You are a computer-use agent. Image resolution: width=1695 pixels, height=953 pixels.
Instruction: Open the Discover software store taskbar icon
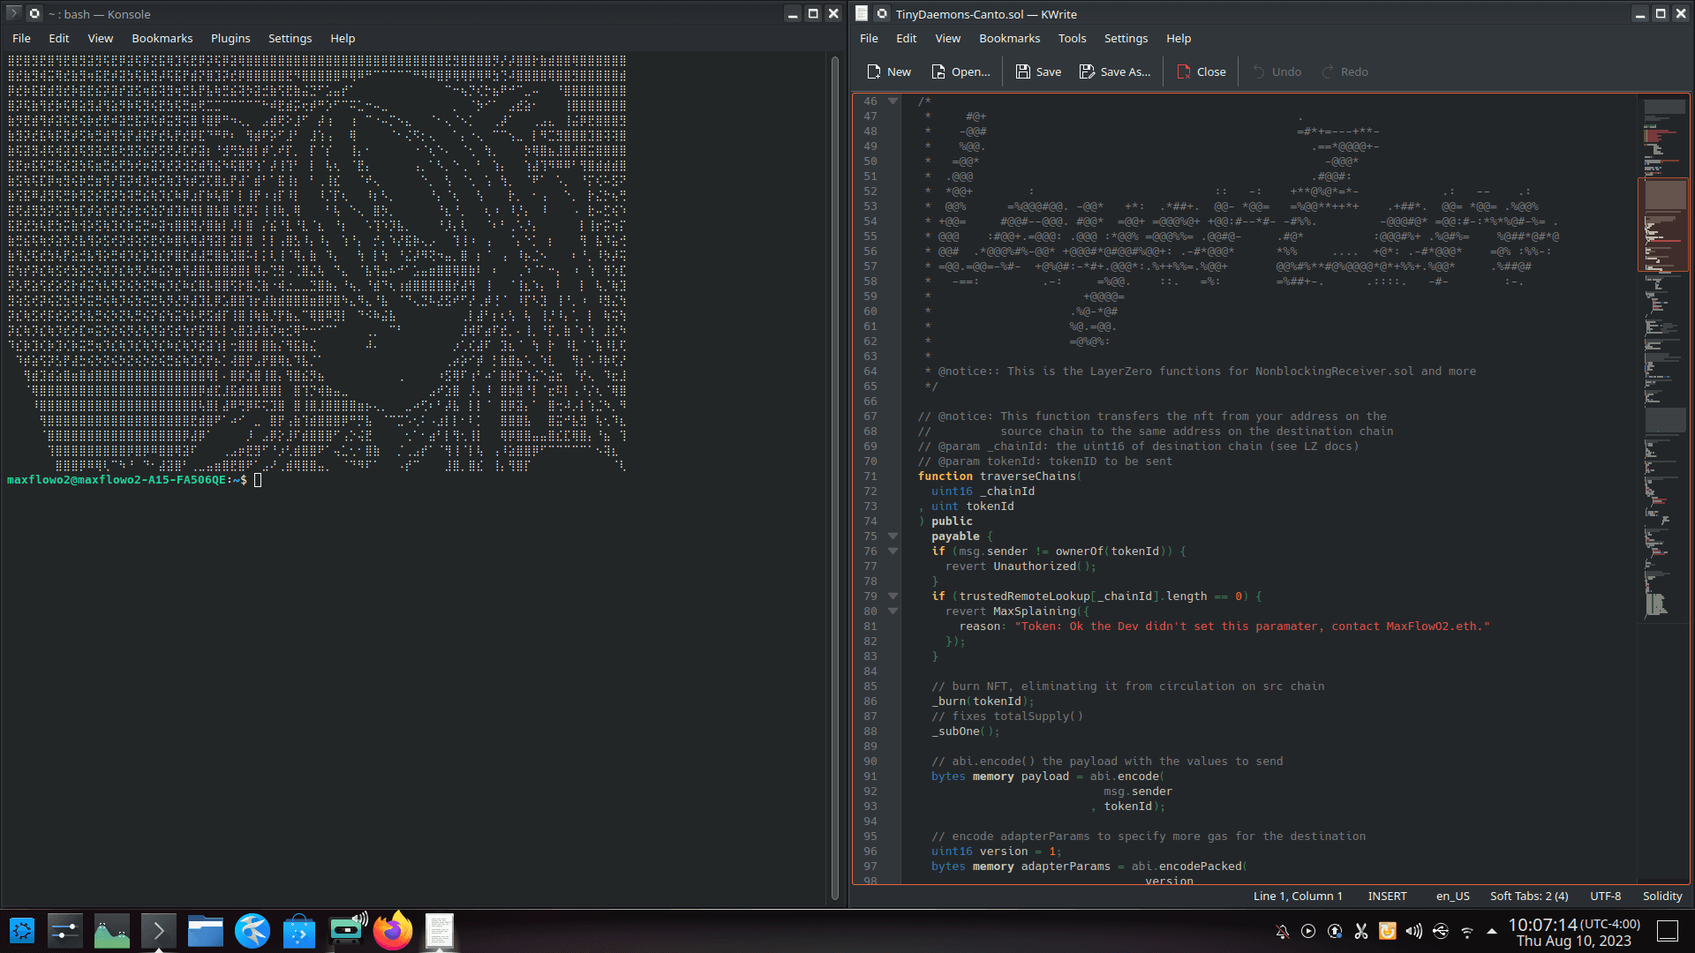tap(298, 931)
